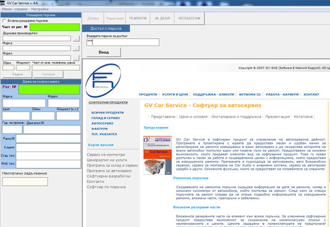The image size is (330, 227).
Task: Open the ЗА ДЕНЯ tab
Action: pos(162,19)
